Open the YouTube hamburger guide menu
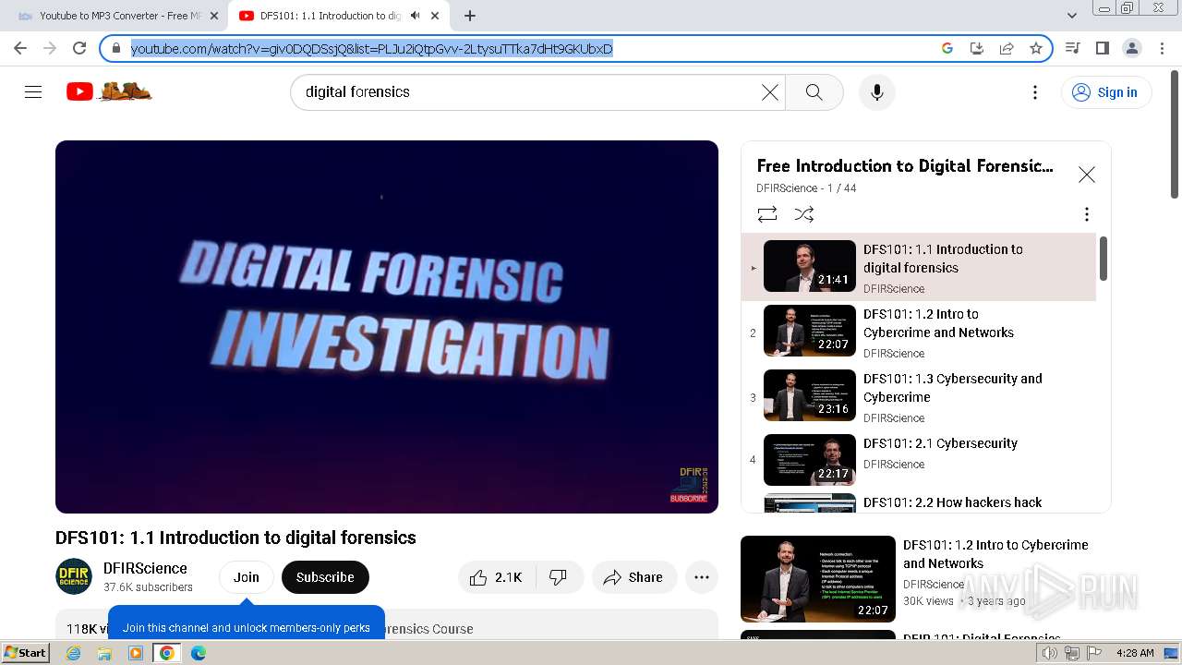1182x665 pixels. [33, 92]
